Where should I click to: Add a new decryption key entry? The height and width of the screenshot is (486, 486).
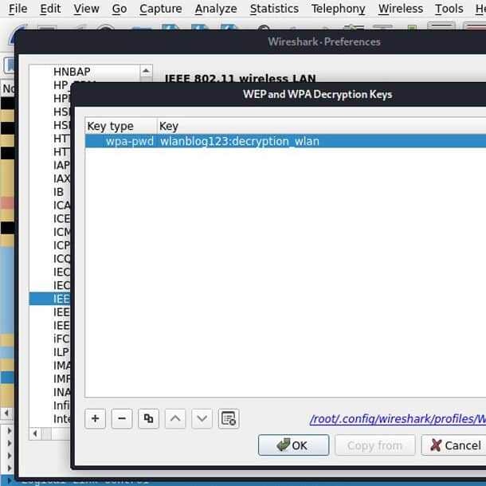click(x=95, y=418)
